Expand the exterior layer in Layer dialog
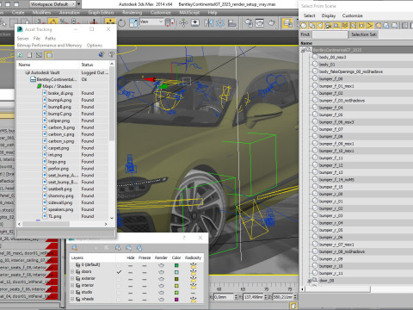 (72, 278)
